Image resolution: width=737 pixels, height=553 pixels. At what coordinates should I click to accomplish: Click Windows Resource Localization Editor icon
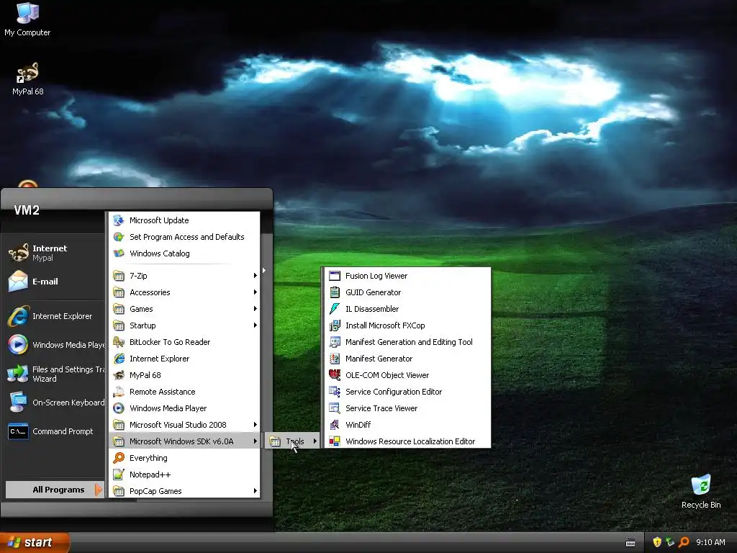click(334, 441)
